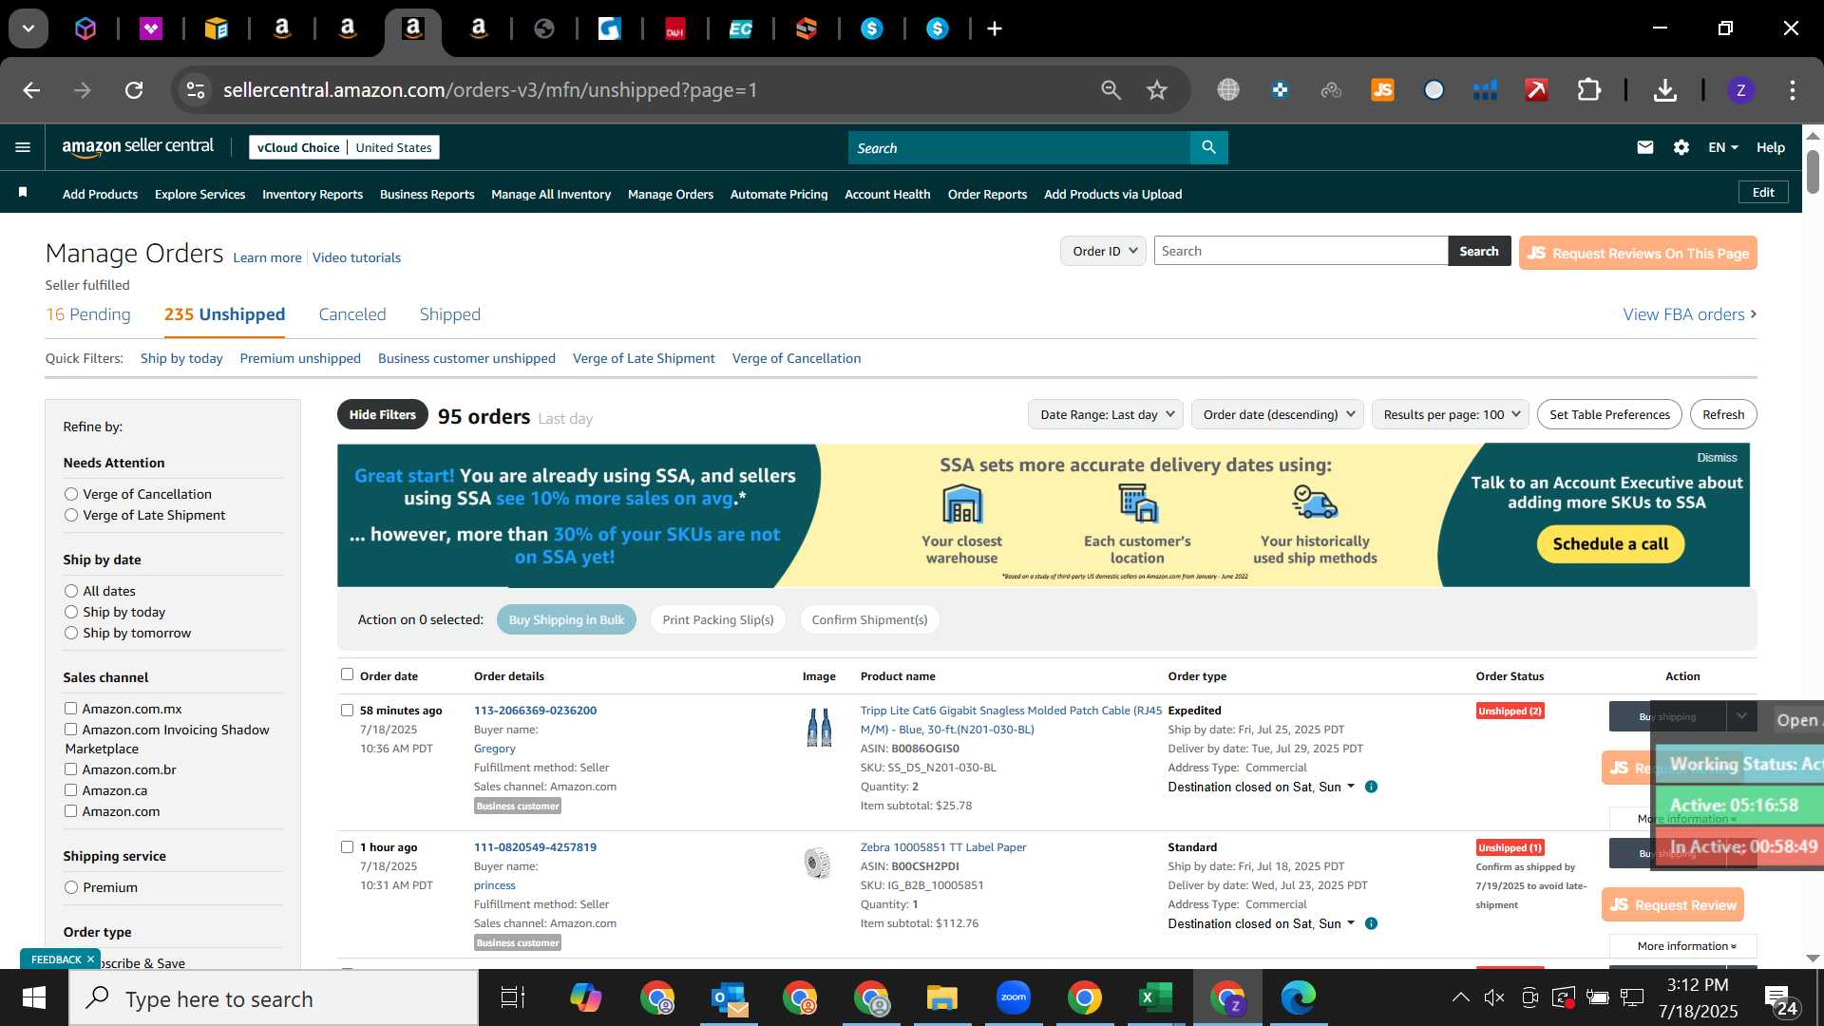Check the Amazon.ca sales channel box
The image size is (1824, 1026).
click(70, 789)
